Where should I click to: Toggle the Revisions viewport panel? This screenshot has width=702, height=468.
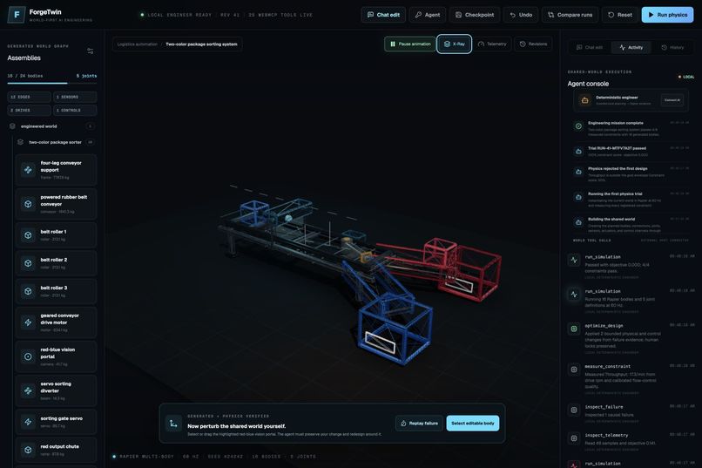(533, 44)
